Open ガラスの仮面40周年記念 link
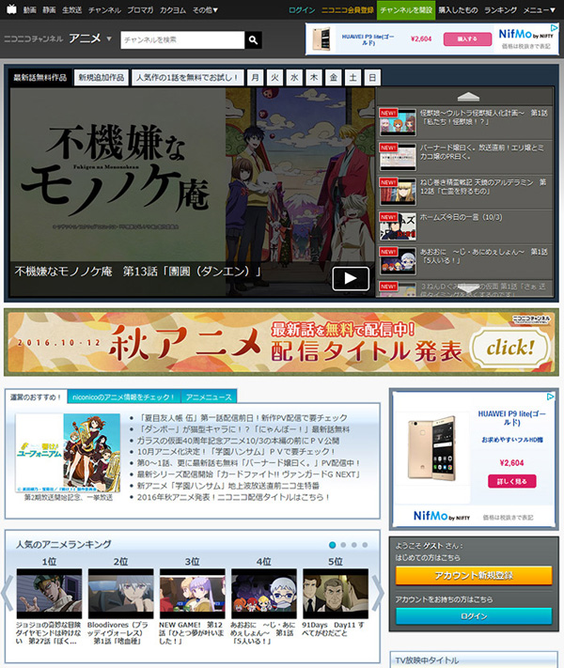This screenshot has width=564, height=668. (x=238, y=441)
